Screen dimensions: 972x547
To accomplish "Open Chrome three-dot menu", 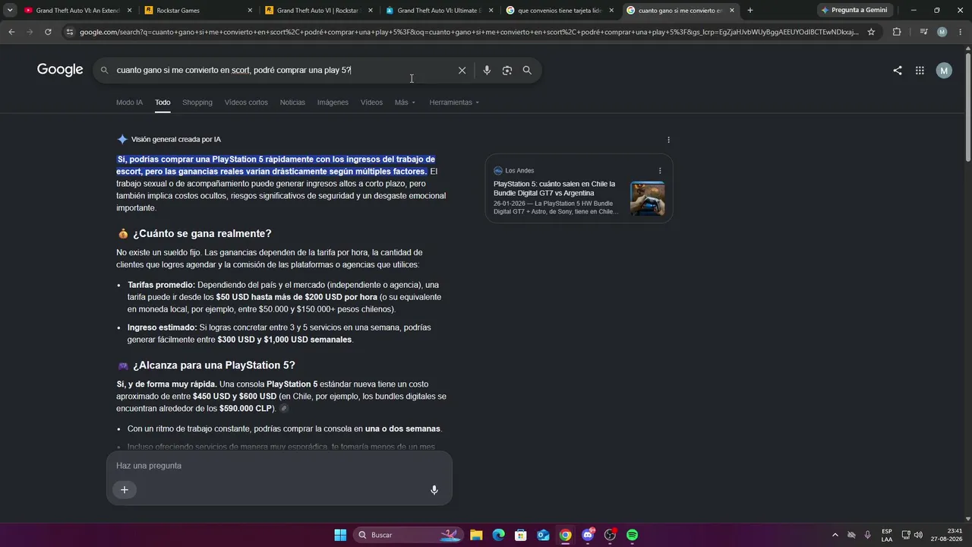I will [x=960, y=32].
